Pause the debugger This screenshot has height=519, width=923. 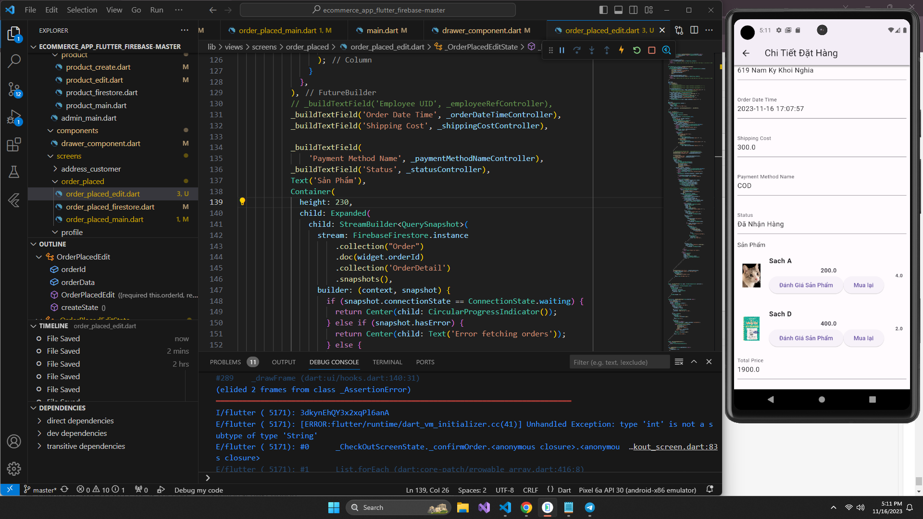(561, 50)
